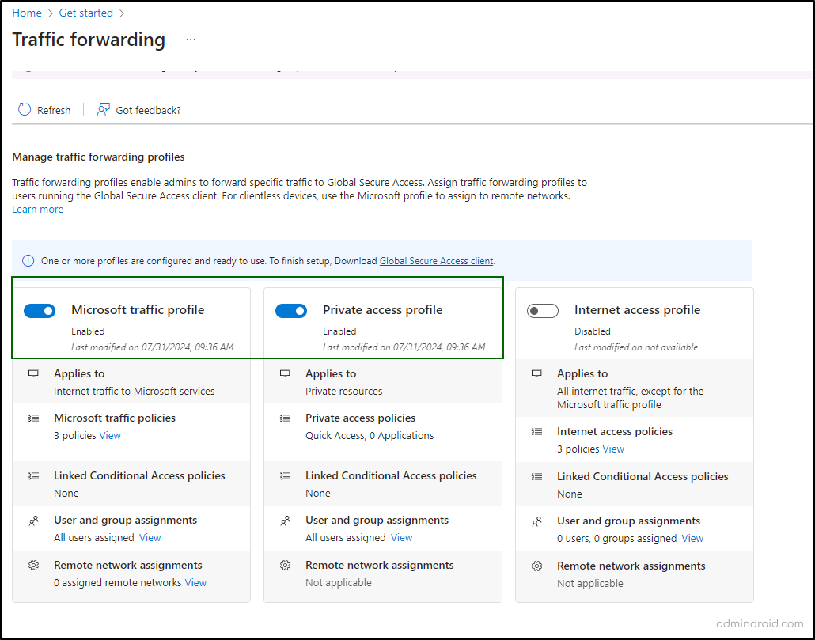Click gear icon in Internet access Remote network assignments
This screenshot has height=640, width=815.
(x=536, y=566)
